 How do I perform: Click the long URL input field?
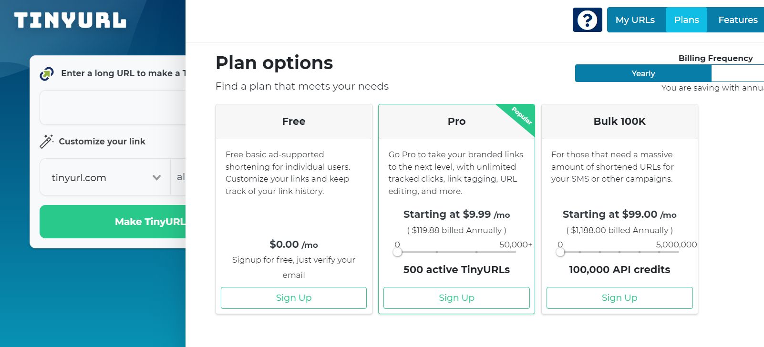click(x=113, y=108)
